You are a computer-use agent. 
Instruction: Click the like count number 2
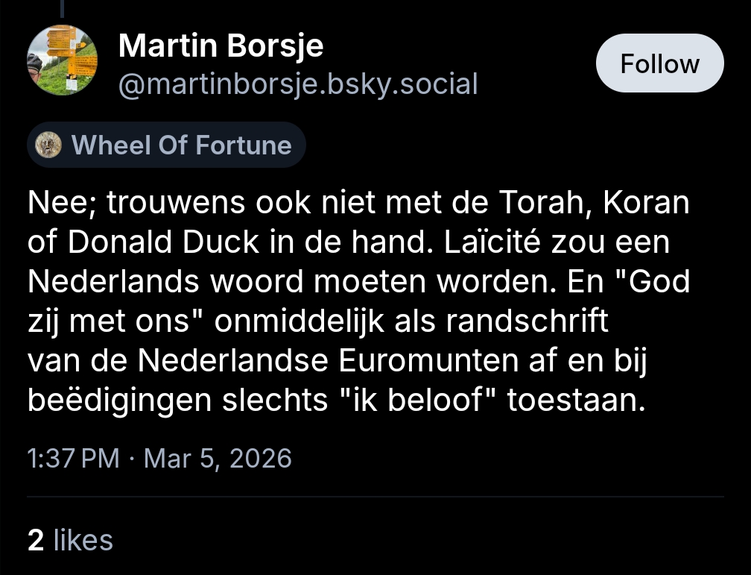pos(35,540)
